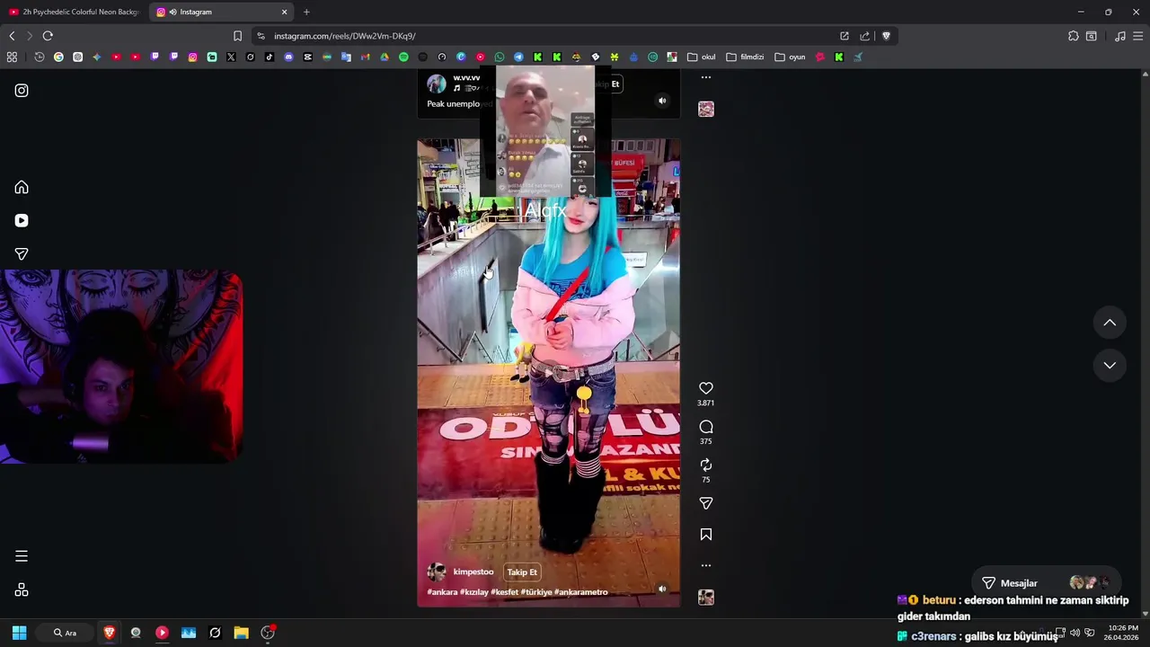Open the Meta apps icon in sidebar
This screenshot has width=1150, height=647.
click(x=22, y=589)
